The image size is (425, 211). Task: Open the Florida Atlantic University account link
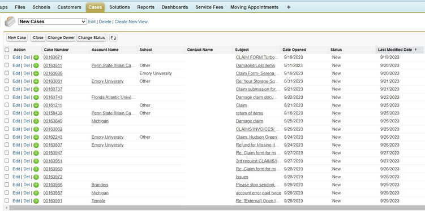coord(113,97)
